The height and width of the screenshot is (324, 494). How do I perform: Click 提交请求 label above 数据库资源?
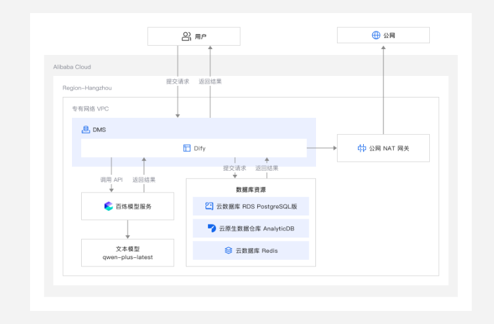pyautogui.click(x=235, y=168)
